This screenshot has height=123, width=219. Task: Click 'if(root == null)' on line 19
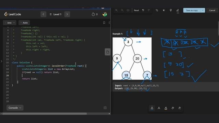(32, 72)
